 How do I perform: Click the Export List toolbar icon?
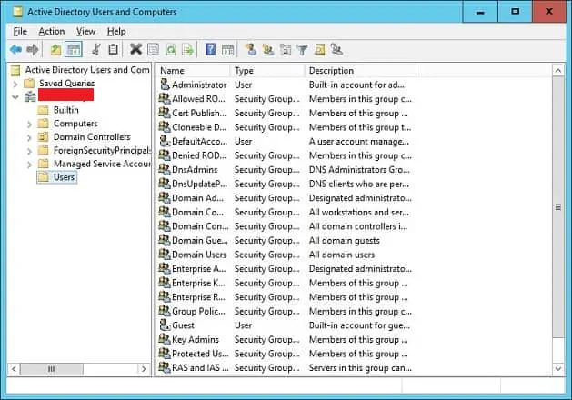click(187, 50)
